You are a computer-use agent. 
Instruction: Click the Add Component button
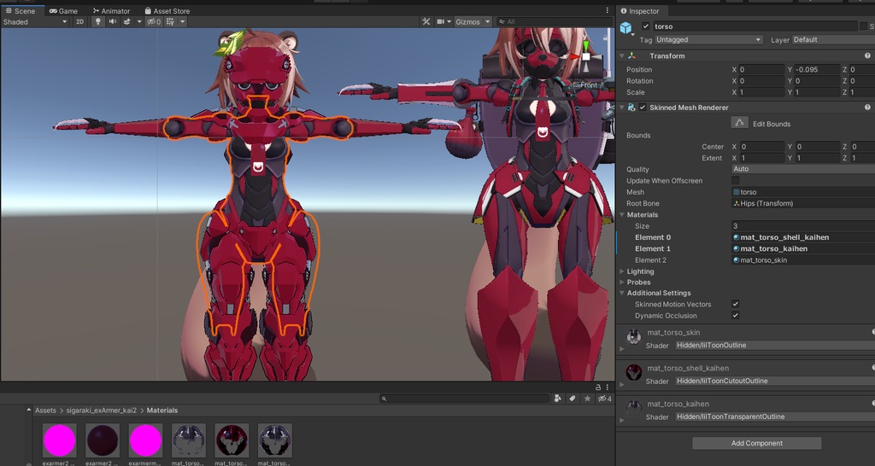tap(756, 444)
